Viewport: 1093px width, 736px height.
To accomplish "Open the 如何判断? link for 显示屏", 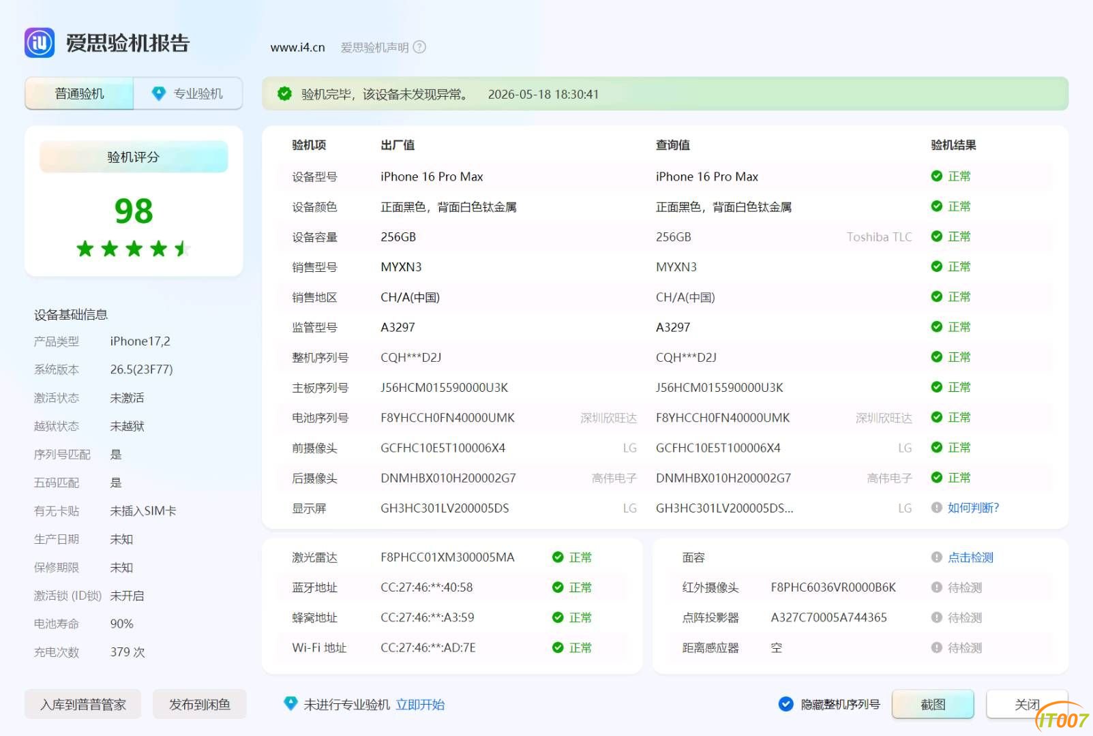I will [x=973, y=508].
